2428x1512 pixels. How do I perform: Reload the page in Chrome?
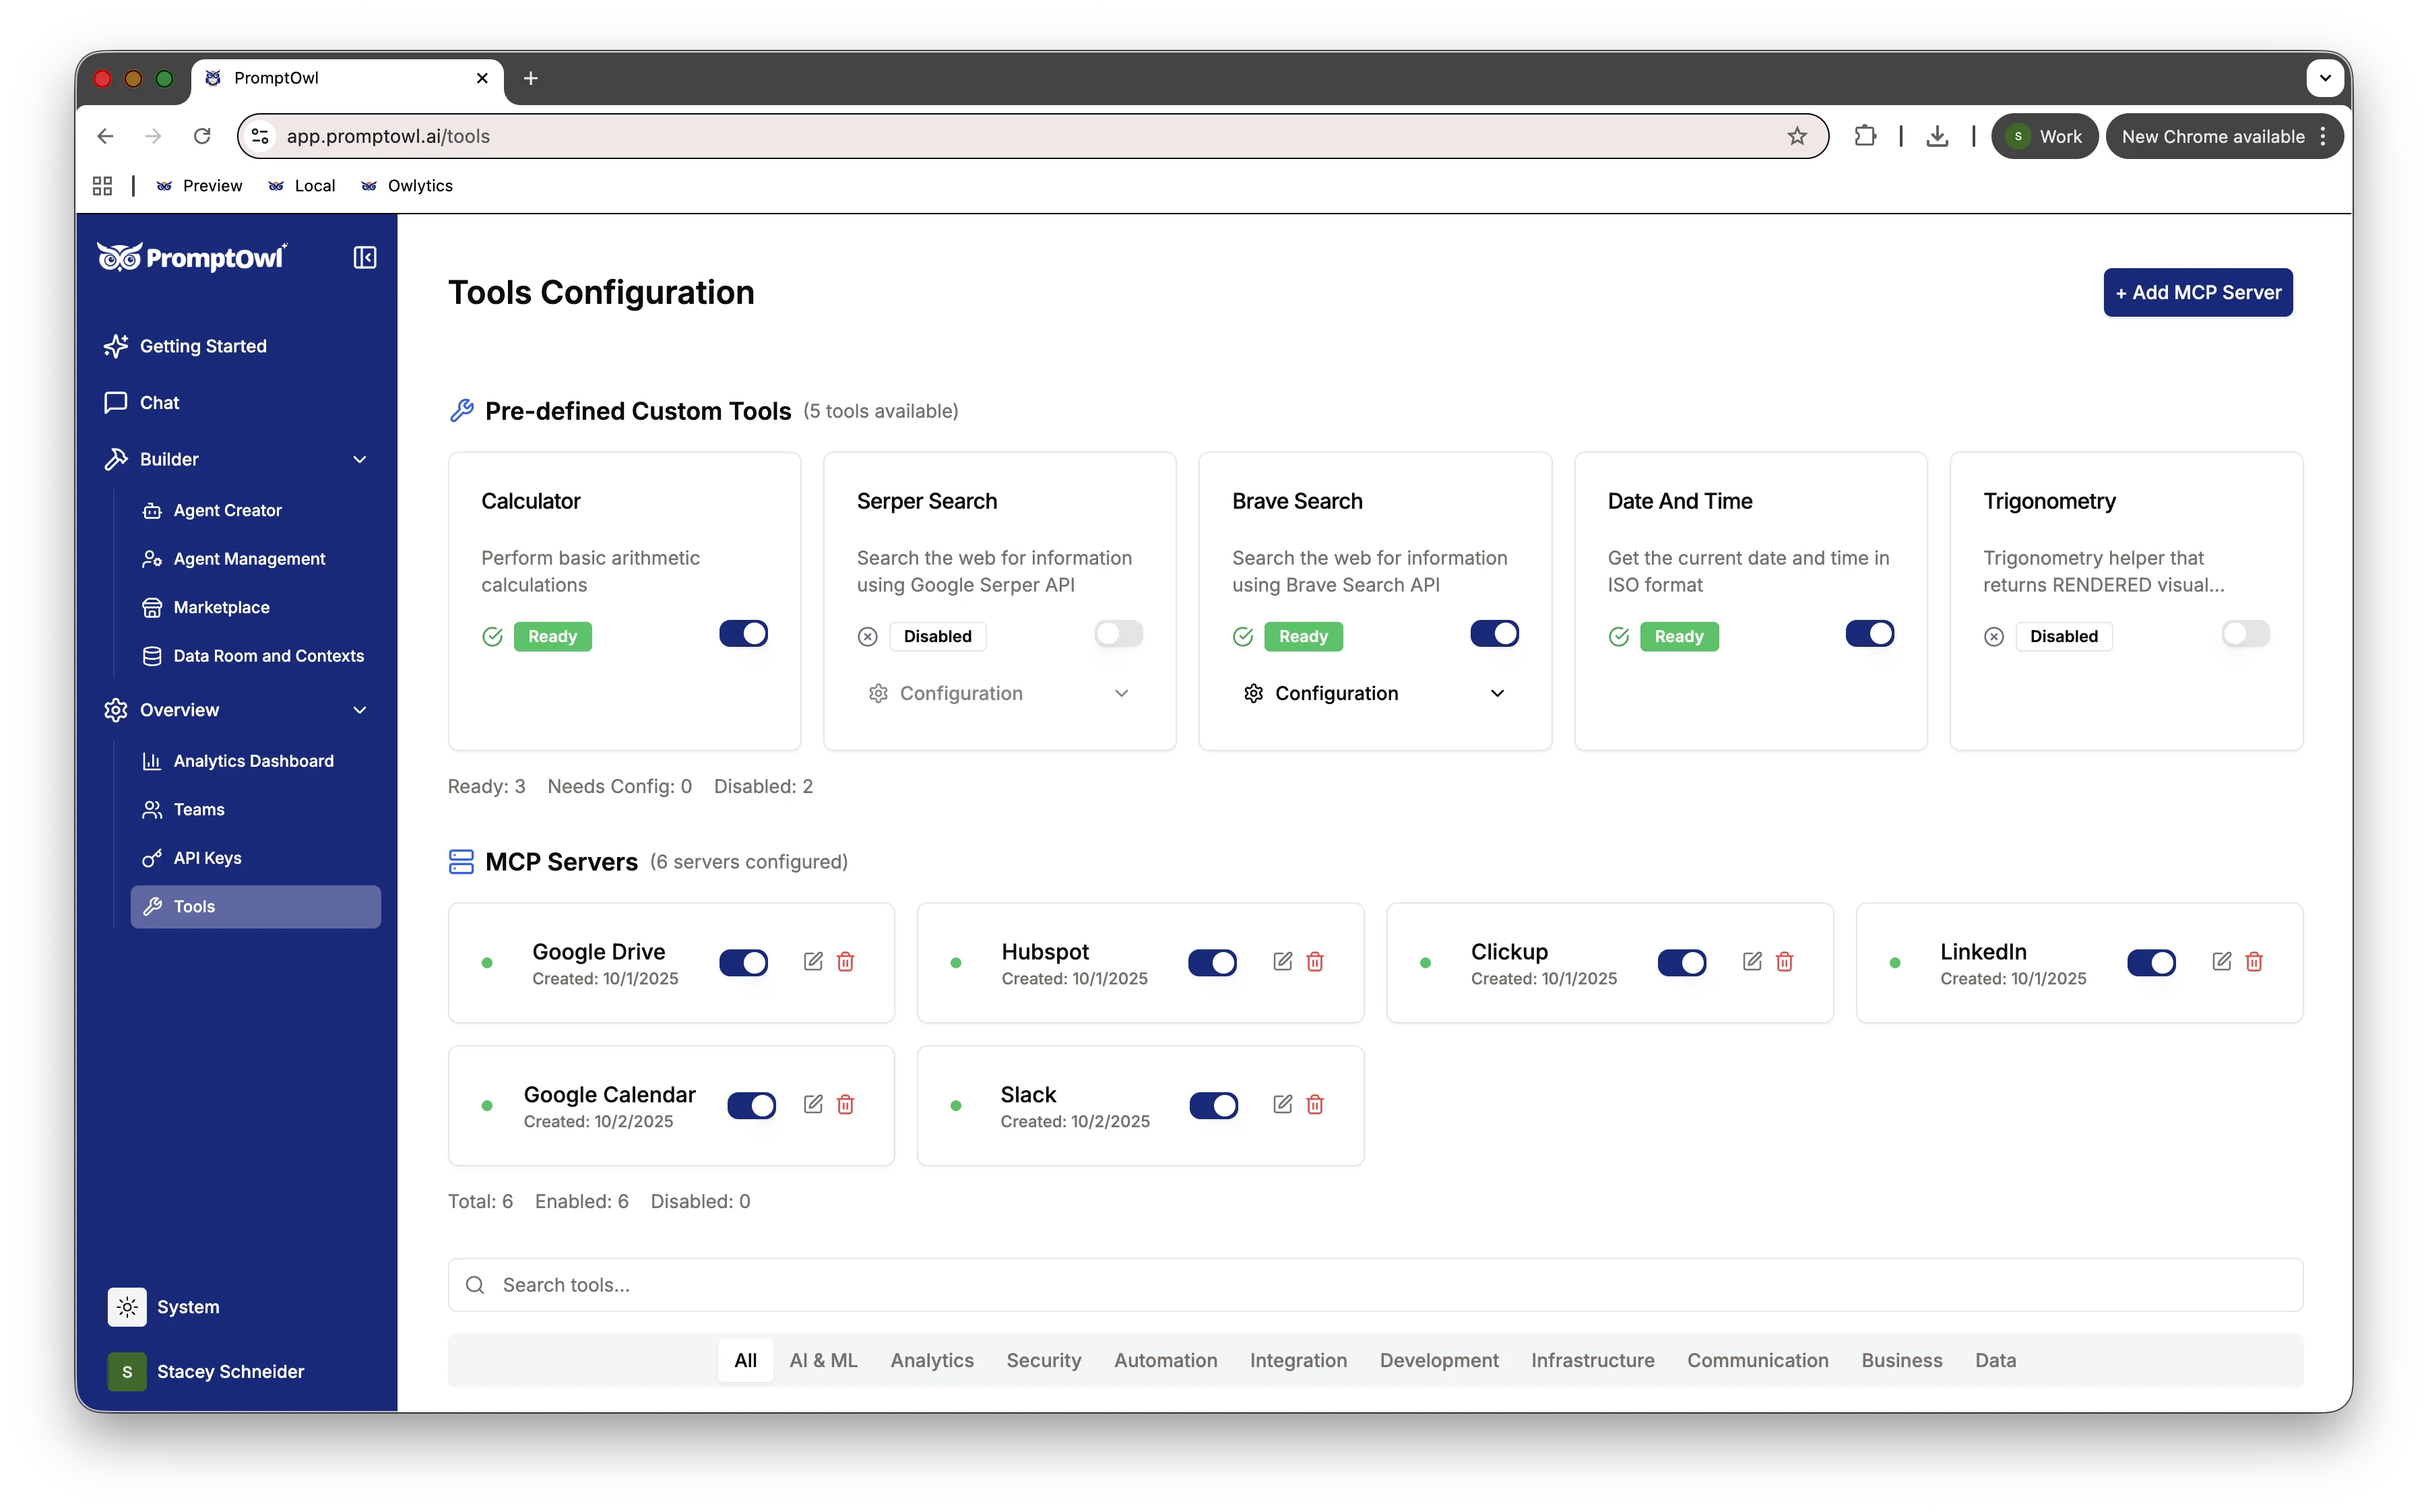click(202, 136)
